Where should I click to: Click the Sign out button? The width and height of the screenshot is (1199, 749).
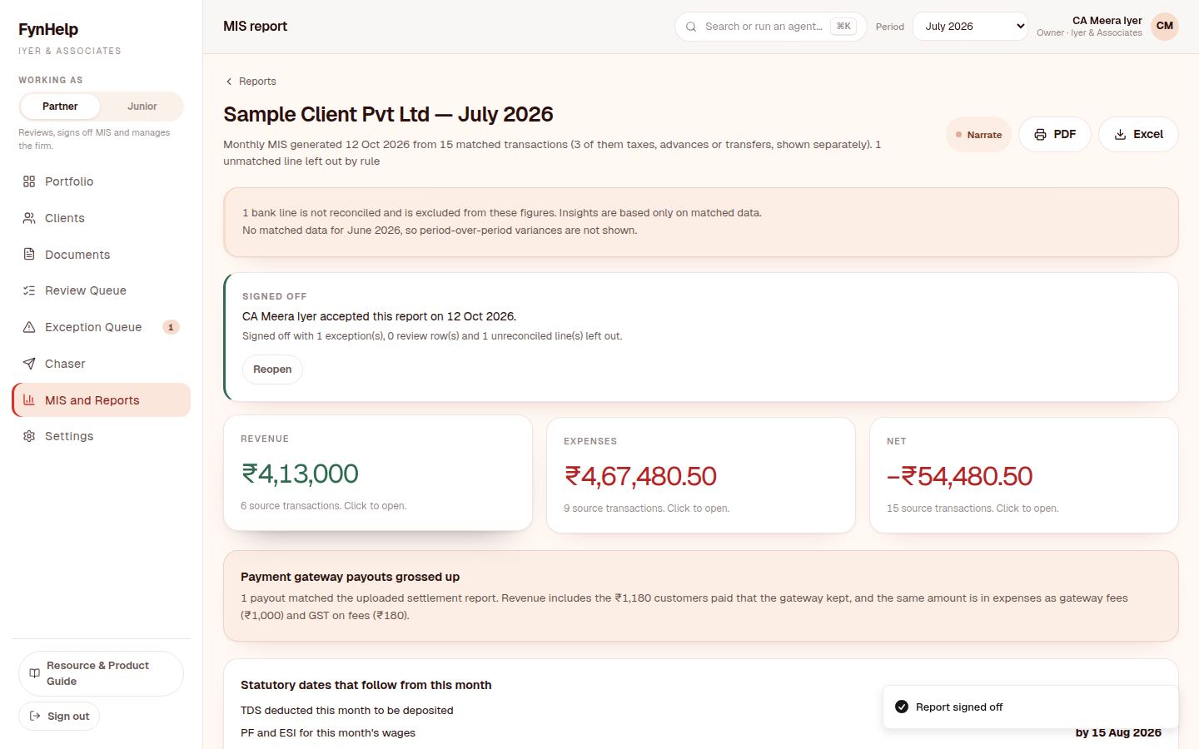pos(59,717)
